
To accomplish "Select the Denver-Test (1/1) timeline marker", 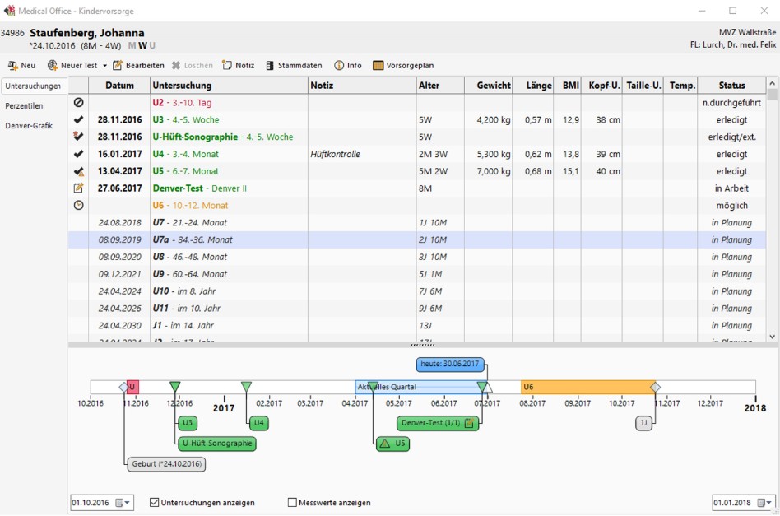I will point(437,423).
